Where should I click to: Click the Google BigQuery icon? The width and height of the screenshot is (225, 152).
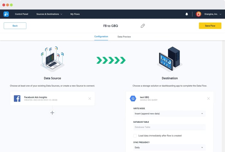[x=133, y=99]
